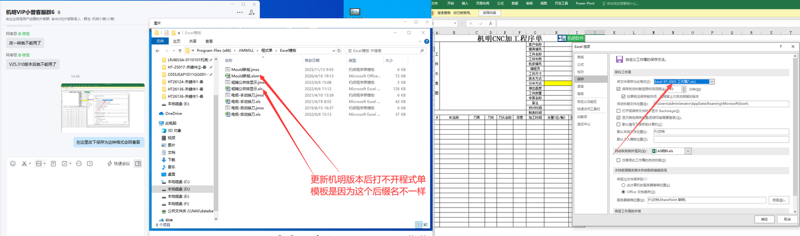
Task: Toggle the side panel icon in chat toolbar
Action: point(138,164)
